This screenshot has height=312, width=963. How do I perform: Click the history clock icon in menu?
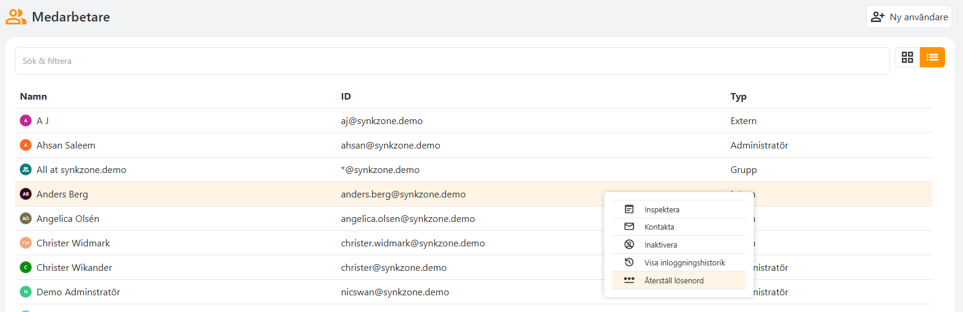tap(629, 262)
